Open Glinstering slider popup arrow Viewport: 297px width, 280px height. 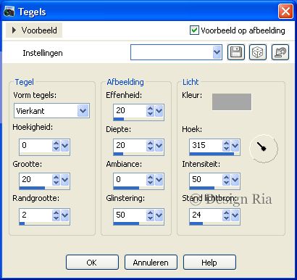coord(159,215)
